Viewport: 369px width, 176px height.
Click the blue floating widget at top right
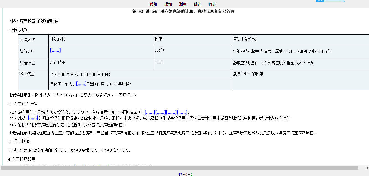click(331, 1)
